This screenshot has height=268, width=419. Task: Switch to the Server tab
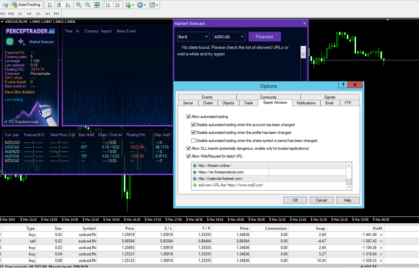[188, 103]
